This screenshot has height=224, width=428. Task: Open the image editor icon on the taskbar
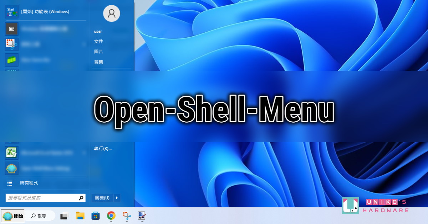tap(142, 216)
